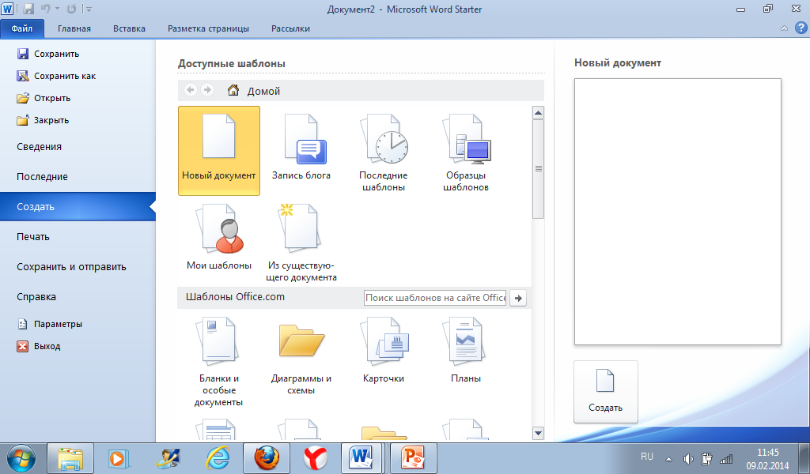Click Сохранить in the backstage menu

tap(48, 54)
